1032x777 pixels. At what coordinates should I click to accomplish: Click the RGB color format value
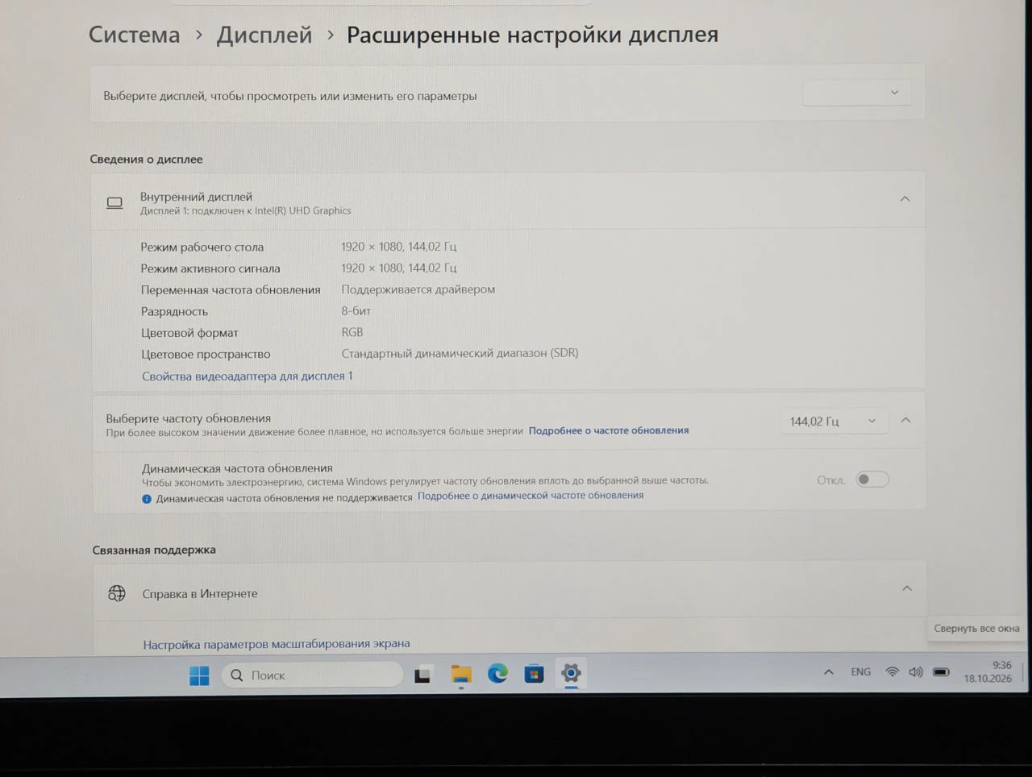[352, 332]
